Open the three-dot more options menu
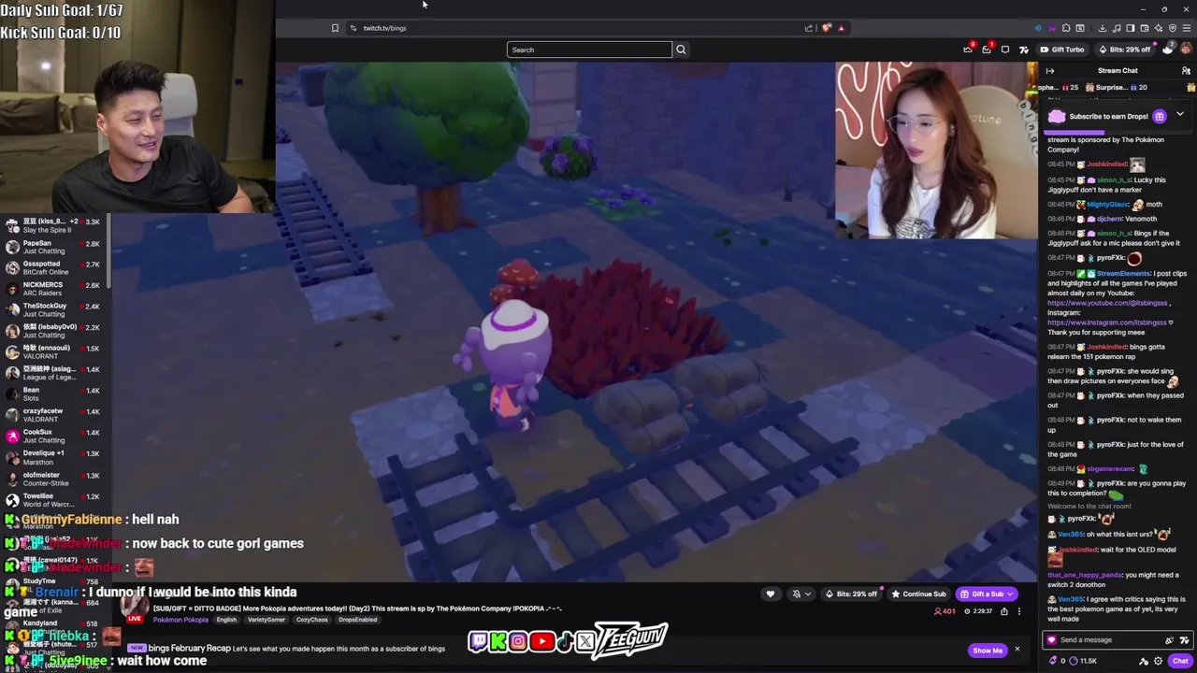 tap(1019, 611)
